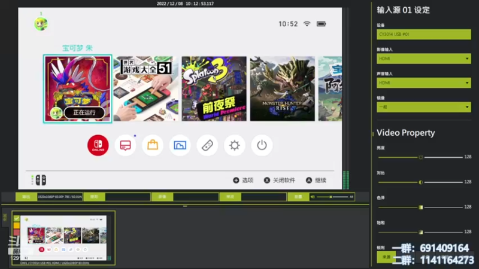Click the vertical tab left of source list
The image size is (479, 269).
pos(5,218)
